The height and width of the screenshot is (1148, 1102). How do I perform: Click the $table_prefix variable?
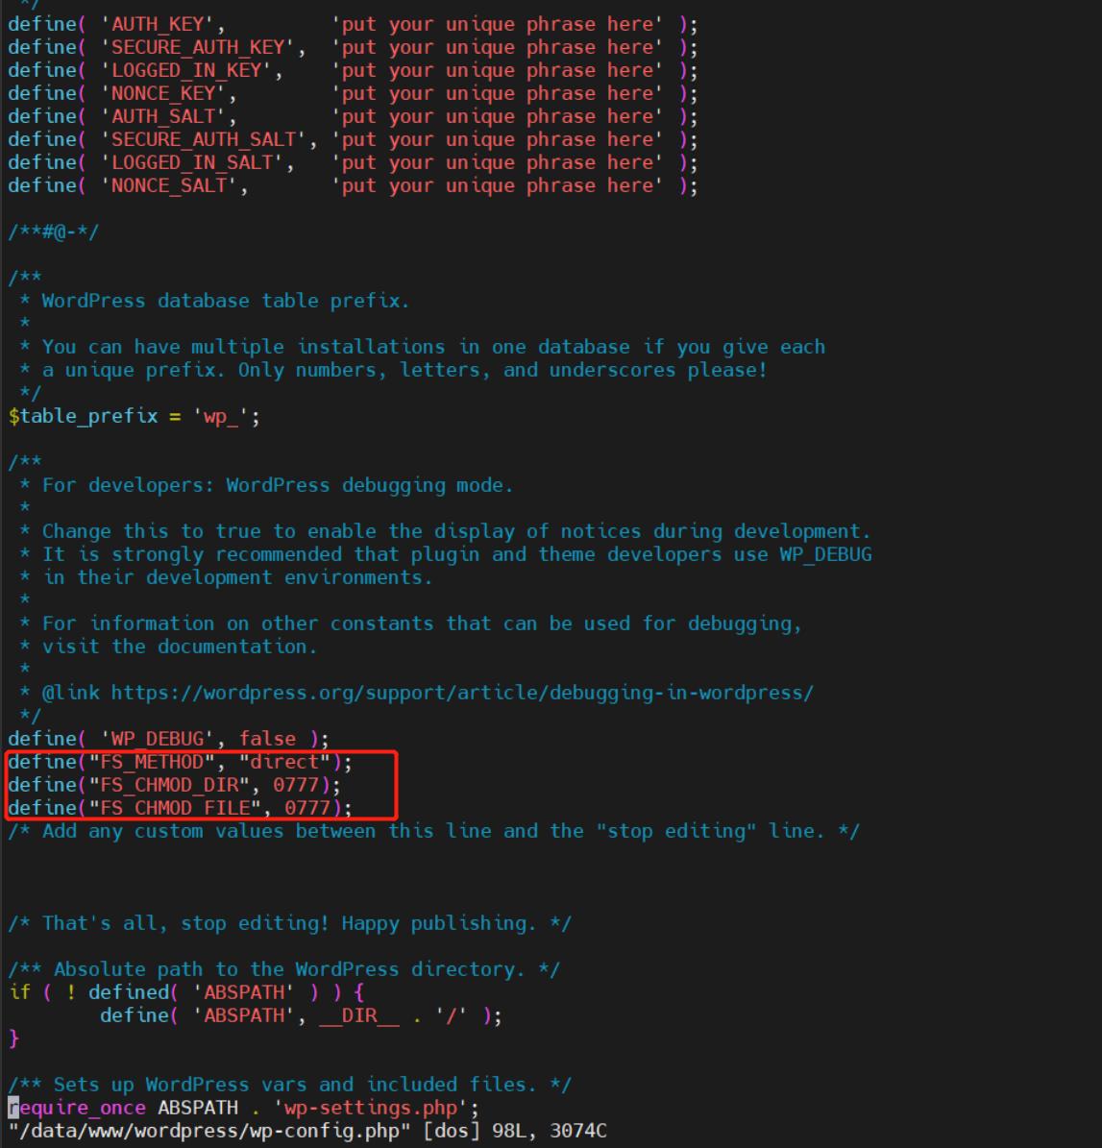click(83, 416)
